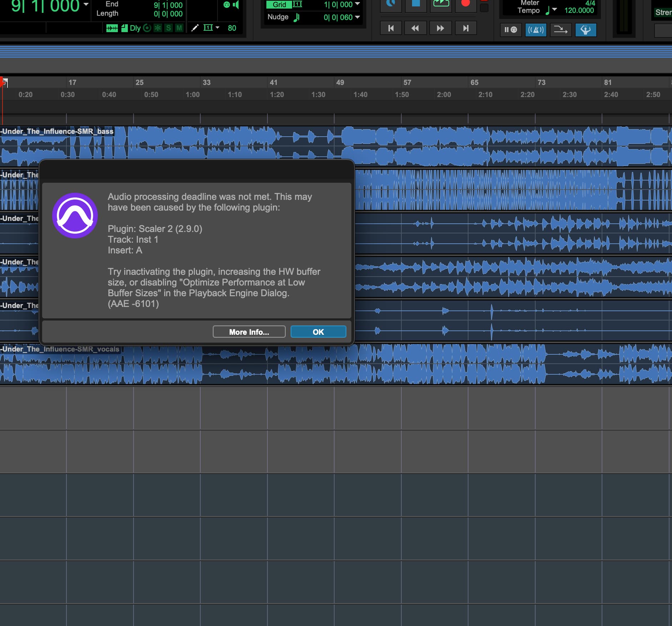Toggle the green Grid mode button
The image size is (672, 626).
[279, 5]
